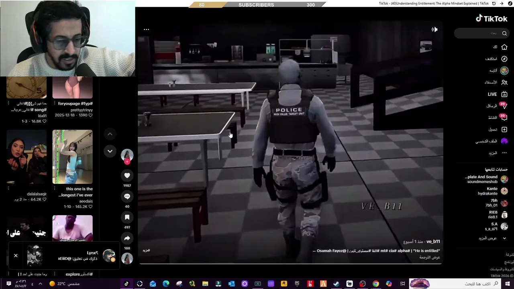Open Messages icon with 20 badge (الرسائل)
This screenshot has height=289, width=514.
[x=504, y=106]
